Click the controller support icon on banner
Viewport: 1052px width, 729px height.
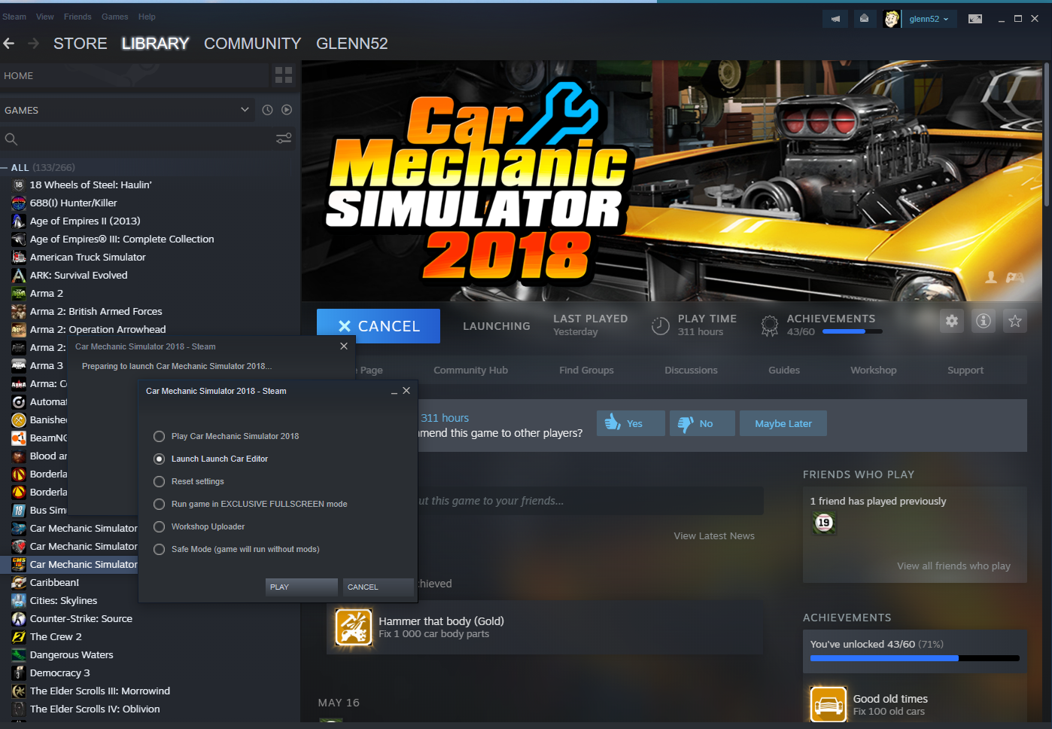[x=1015, y=277]
